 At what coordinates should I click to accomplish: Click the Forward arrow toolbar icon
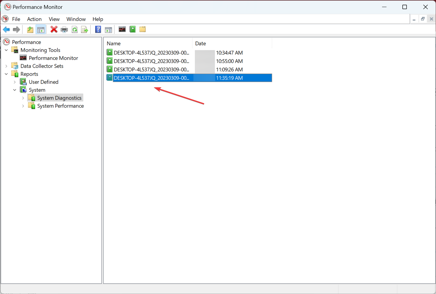tap(17, 29)
